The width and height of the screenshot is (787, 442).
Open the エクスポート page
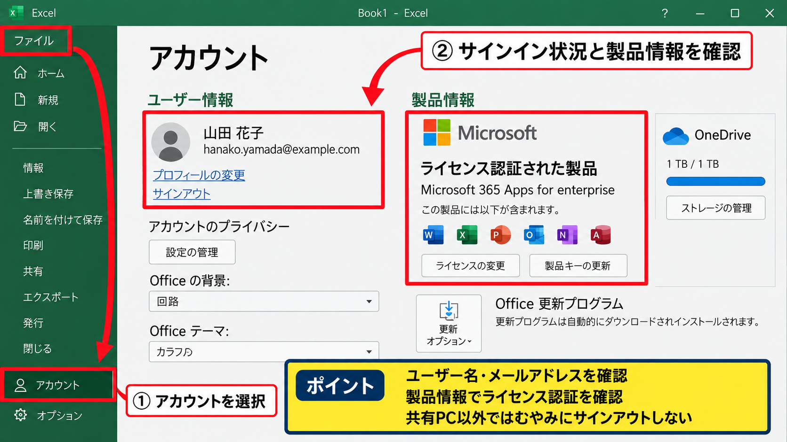click(51, 297)
